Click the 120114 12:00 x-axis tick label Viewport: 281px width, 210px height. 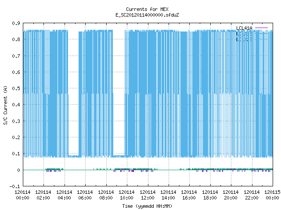148,195
